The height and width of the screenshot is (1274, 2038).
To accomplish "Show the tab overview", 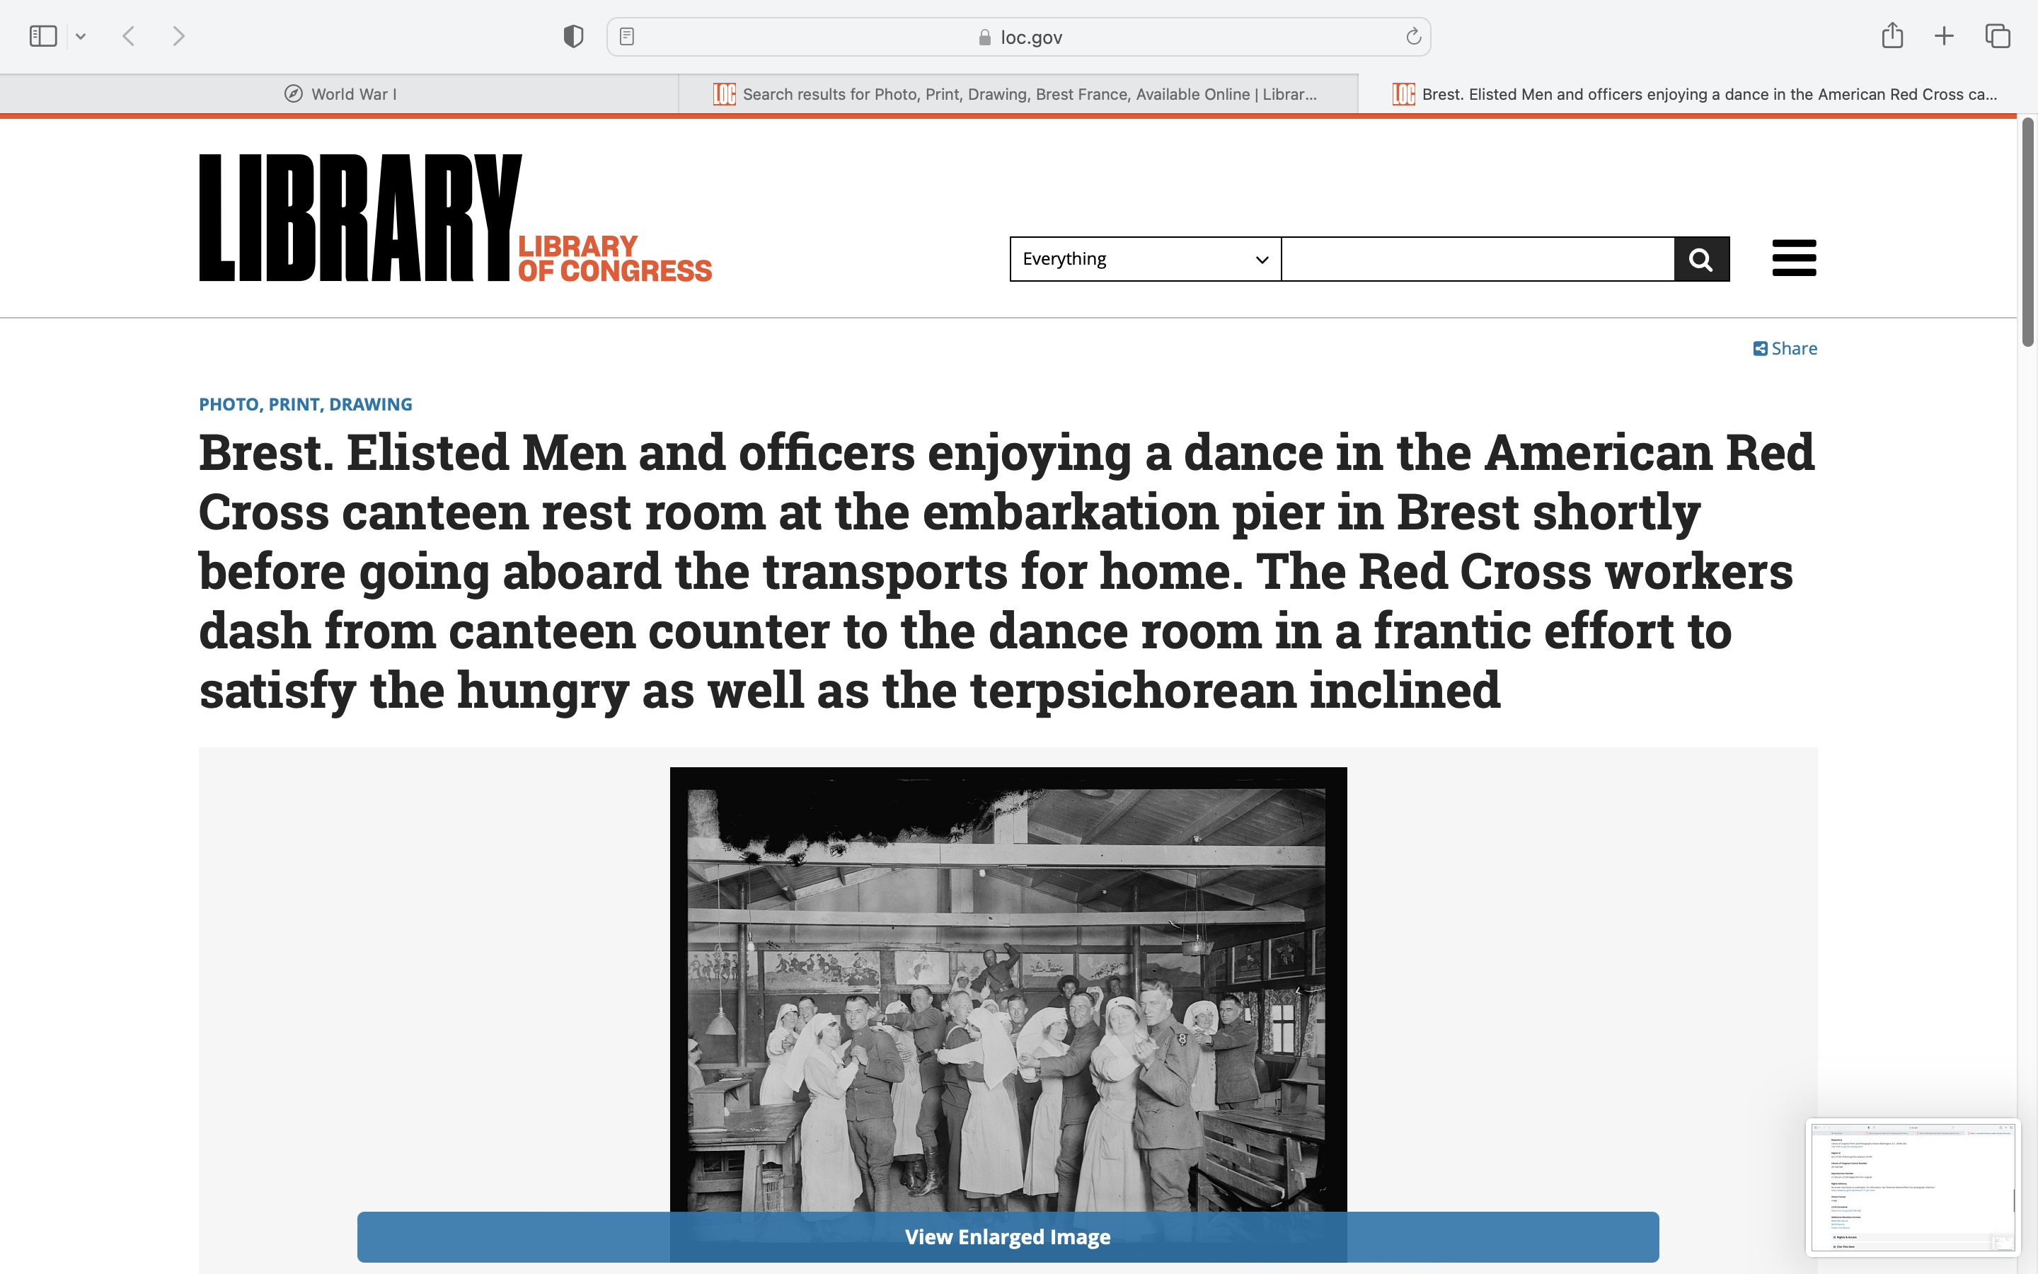I will point(1998,36).
